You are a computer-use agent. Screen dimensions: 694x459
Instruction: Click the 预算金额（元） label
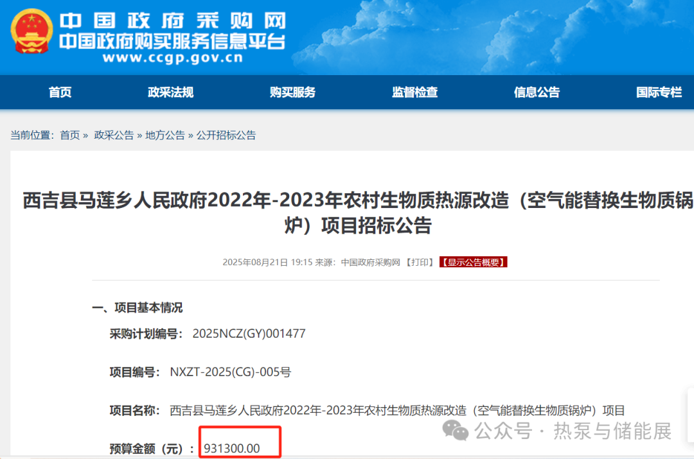[x=152, y=449]
